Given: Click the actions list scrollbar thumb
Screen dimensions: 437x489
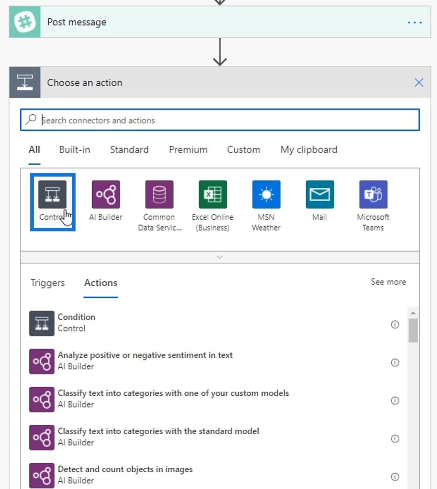Looking at the screenshot, I should (413, 330).
